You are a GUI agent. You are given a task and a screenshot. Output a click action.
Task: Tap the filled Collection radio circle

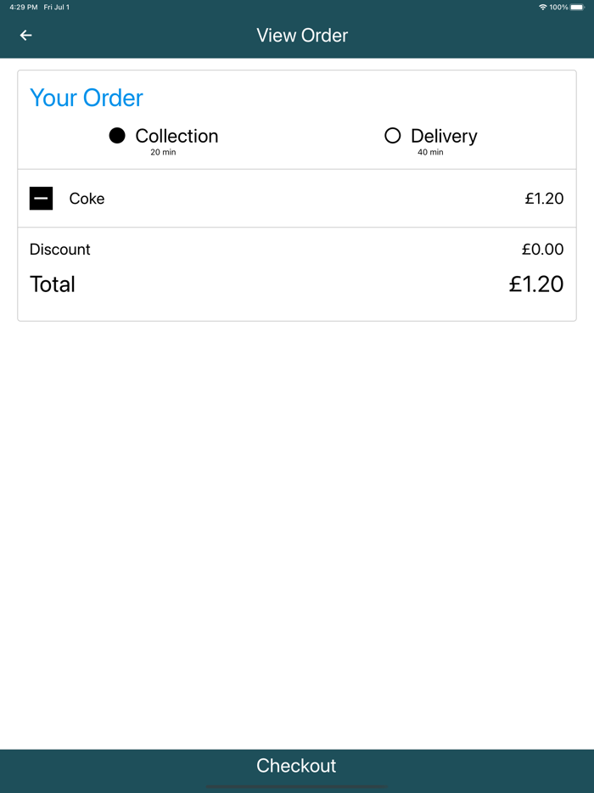tap(116, 135)
